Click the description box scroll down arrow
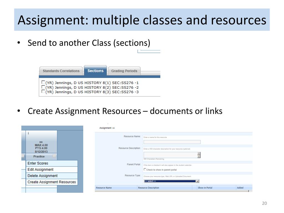284x213 pixels. click(199, 156)
